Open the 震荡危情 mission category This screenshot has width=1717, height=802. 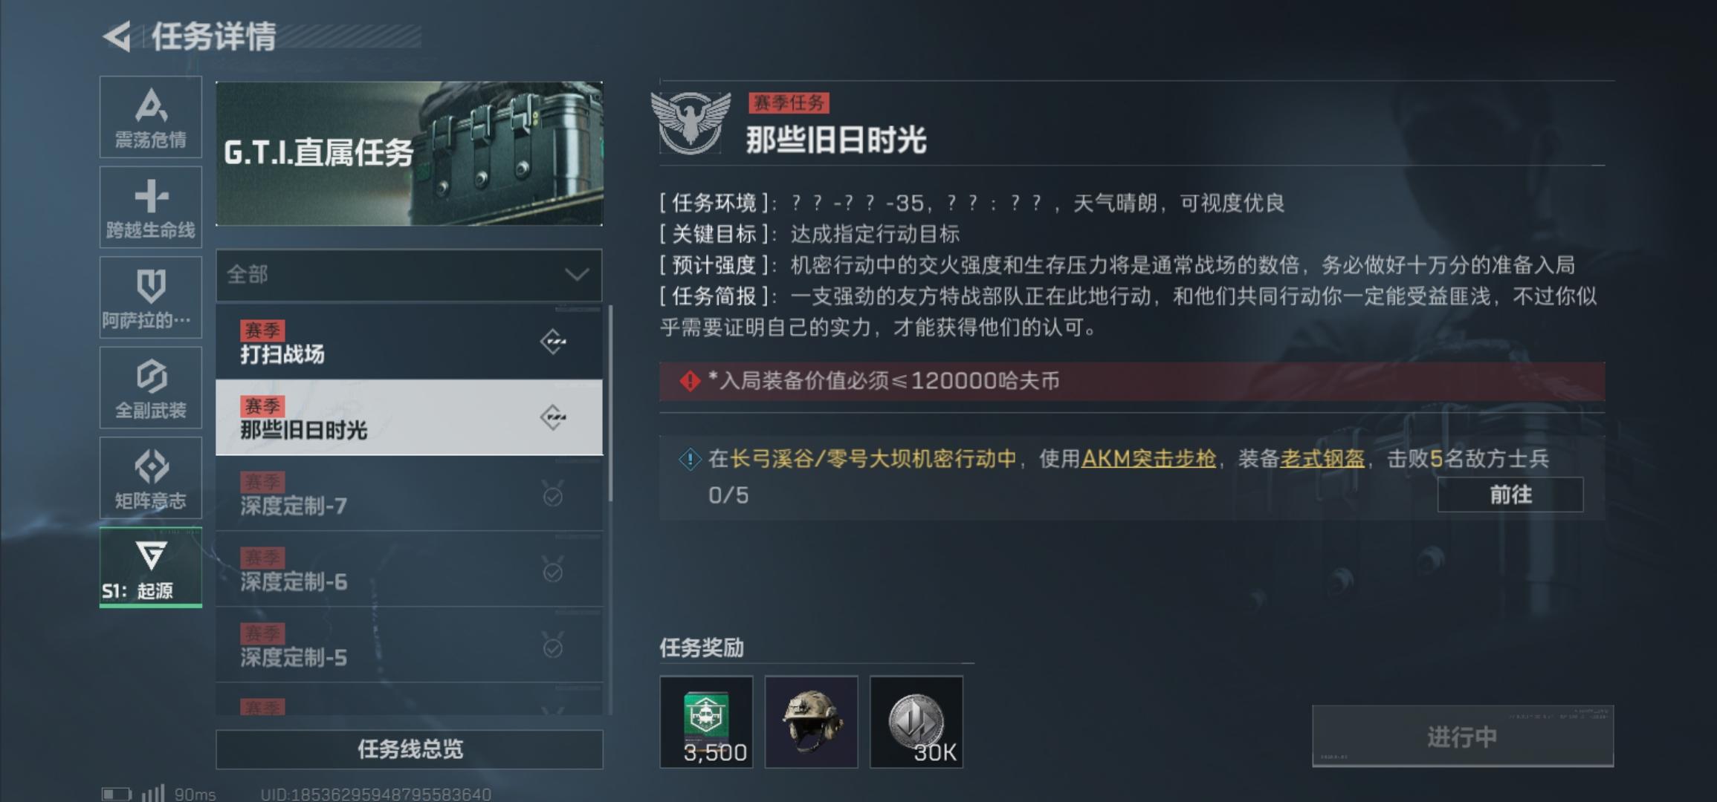(151, 117)
